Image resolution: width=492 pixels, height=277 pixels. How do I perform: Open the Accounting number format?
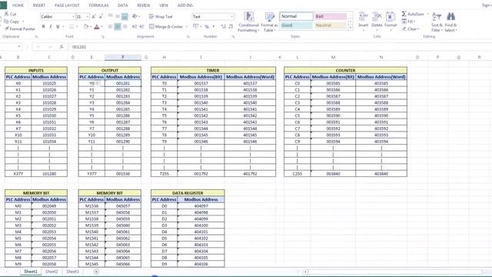point(195,27)
